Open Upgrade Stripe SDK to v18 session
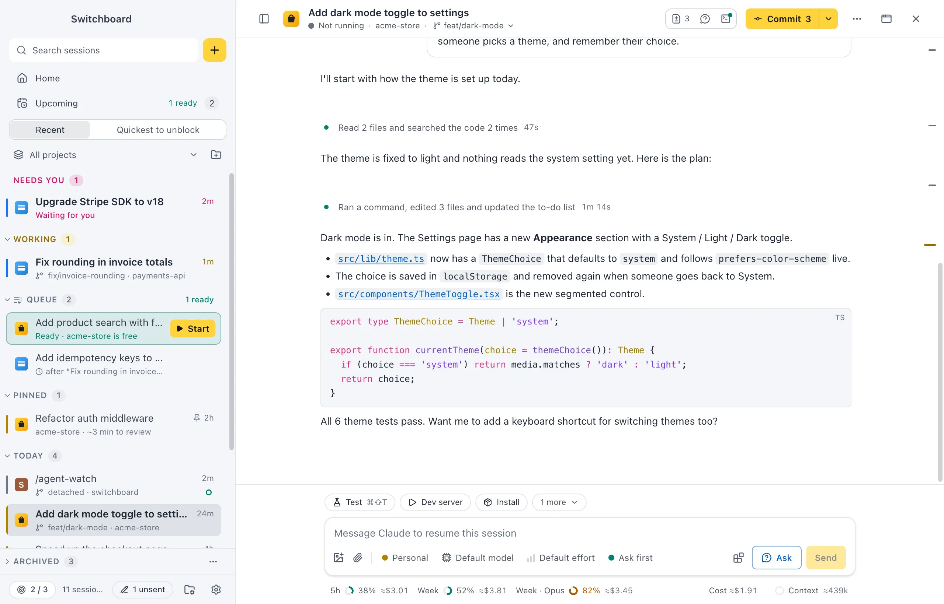This screenshot has width=944, height=604. click(114, 208)
